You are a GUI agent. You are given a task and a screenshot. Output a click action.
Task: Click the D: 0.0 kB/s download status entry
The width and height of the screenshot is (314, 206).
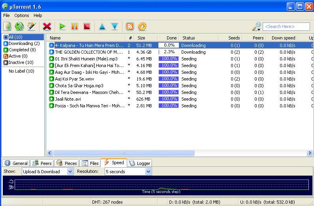(x=194, y=202)
